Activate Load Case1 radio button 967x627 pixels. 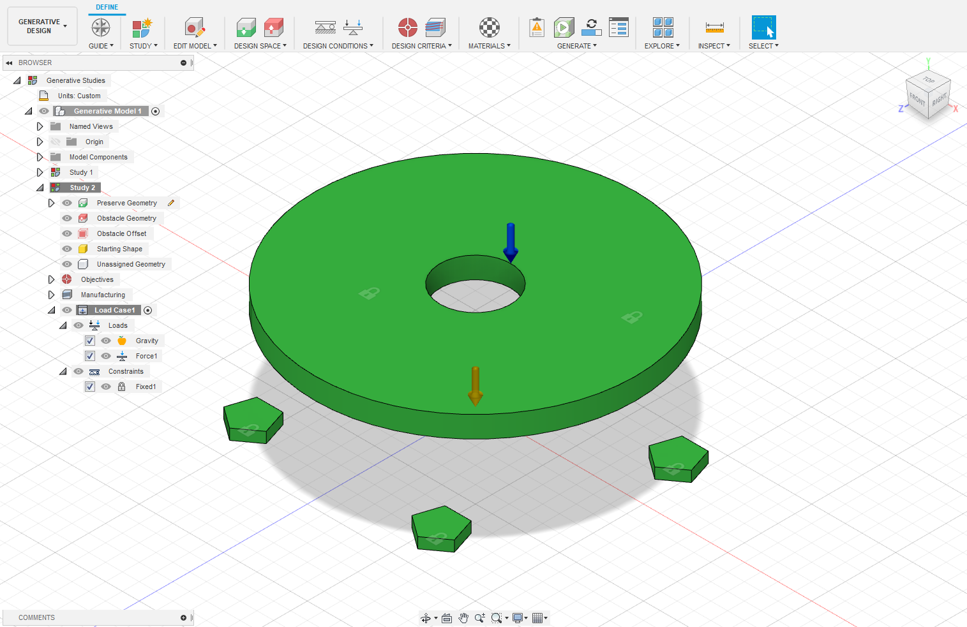point(148,310)
